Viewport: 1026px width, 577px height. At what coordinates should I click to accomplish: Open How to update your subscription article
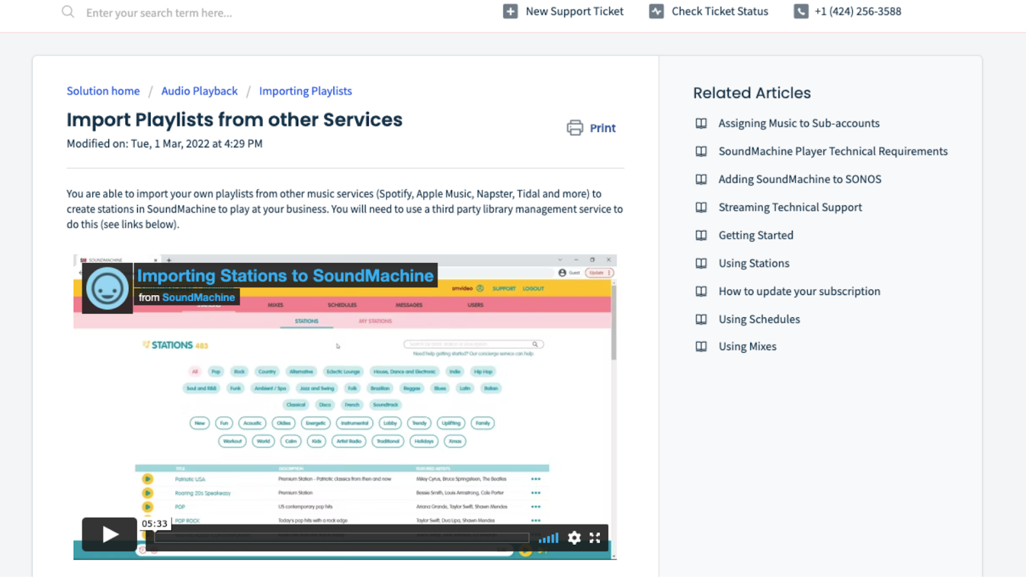(799, 291)
